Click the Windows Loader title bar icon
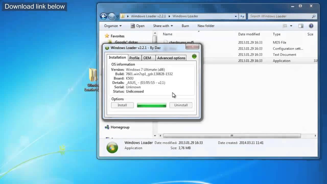 [107, 48]
